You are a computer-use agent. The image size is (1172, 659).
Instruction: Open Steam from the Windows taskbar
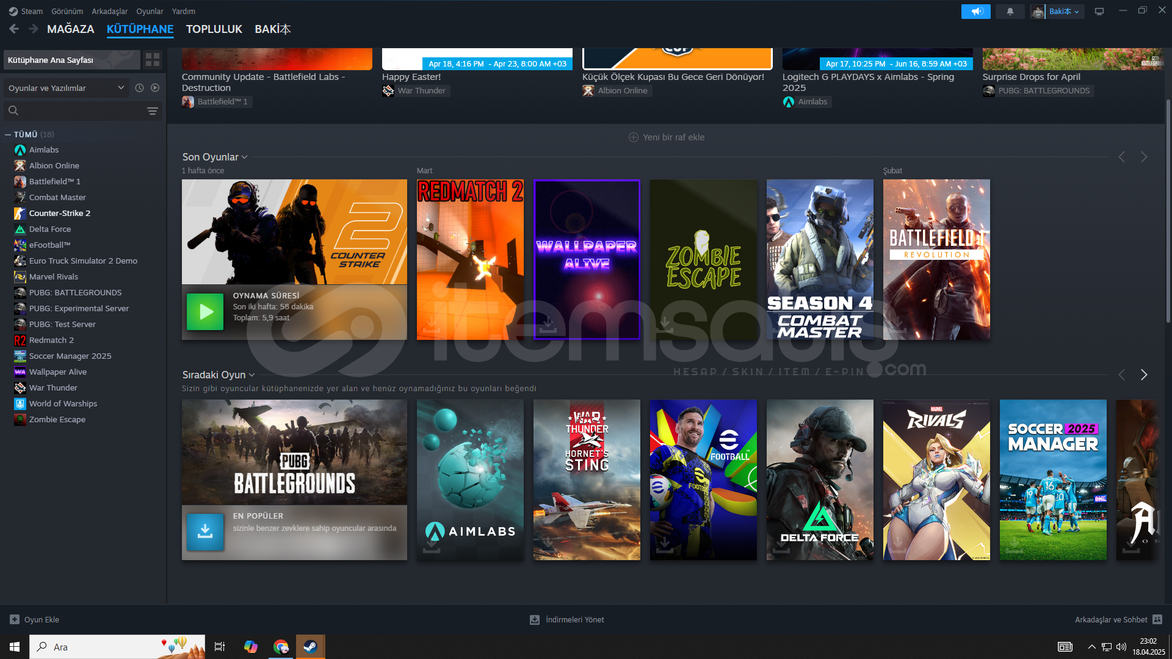pos(310,647)
